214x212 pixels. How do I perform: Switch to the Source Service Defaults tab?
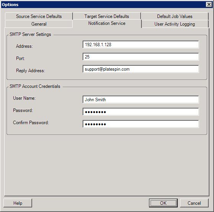[39, 16]
